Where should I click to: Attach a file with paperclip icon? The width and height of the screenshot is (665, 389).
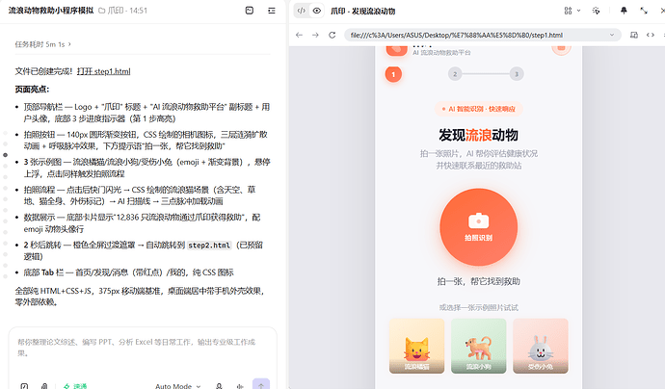click(44, 385)
